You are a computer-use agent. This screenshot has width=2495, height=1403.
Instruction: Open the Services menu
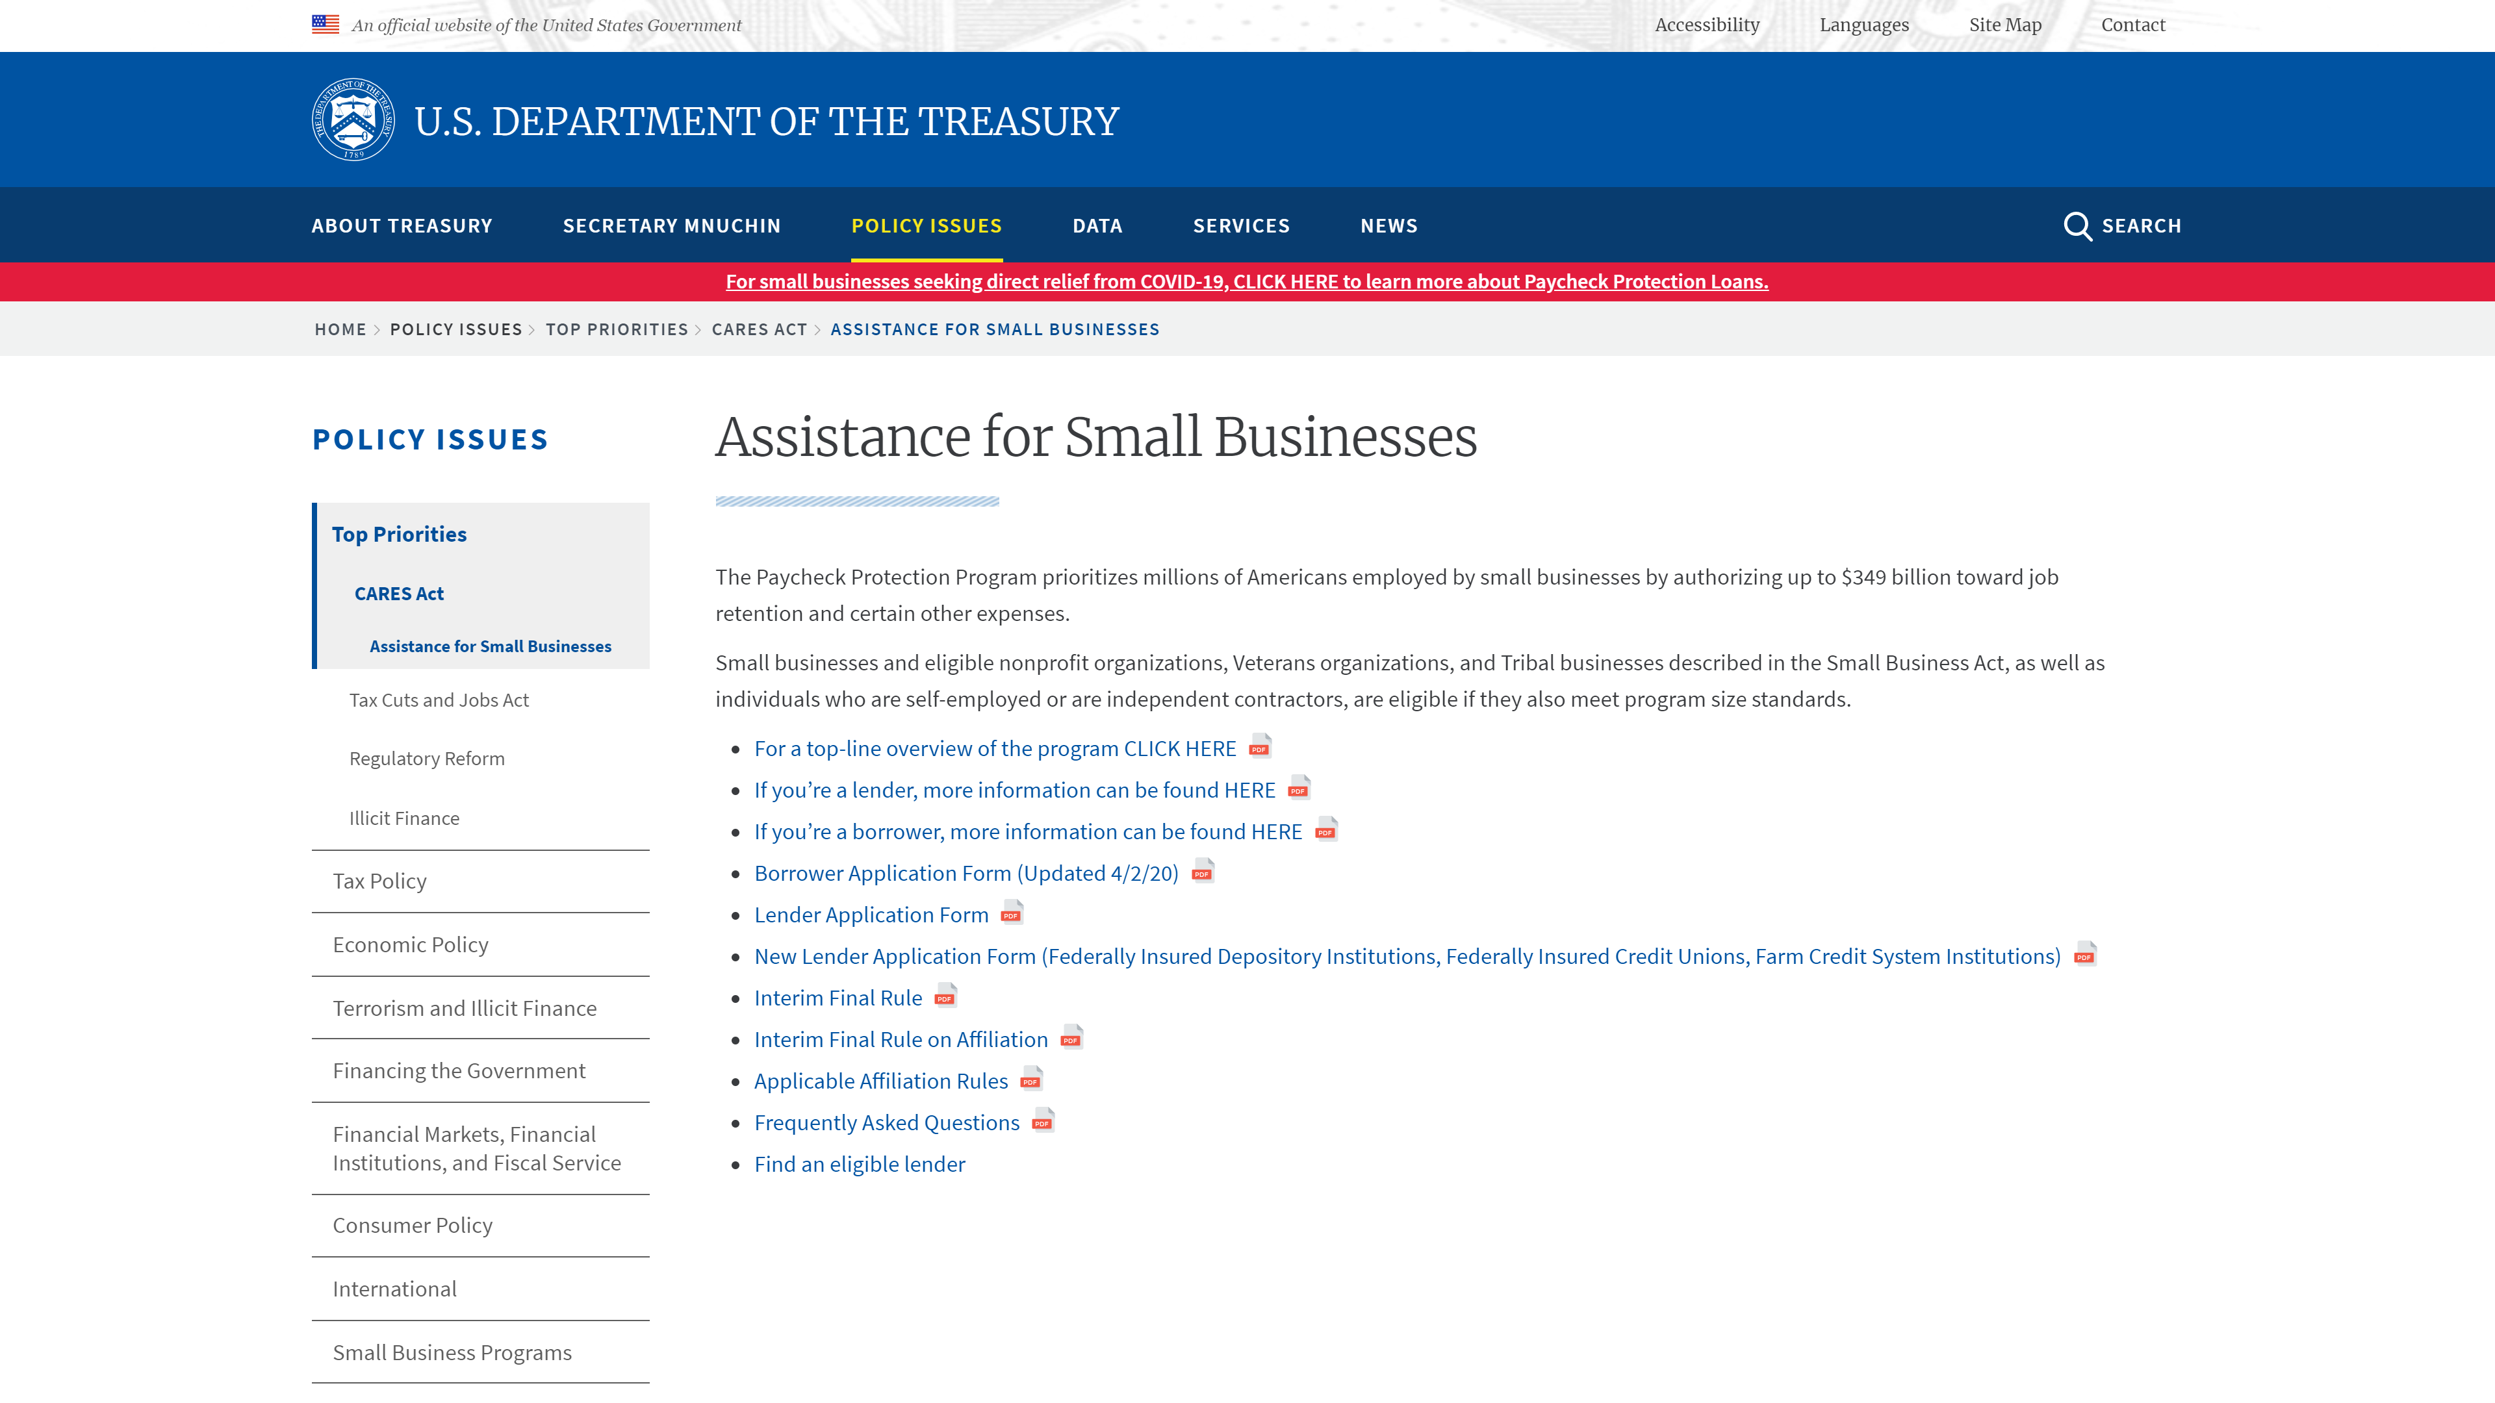(1241, 225)
